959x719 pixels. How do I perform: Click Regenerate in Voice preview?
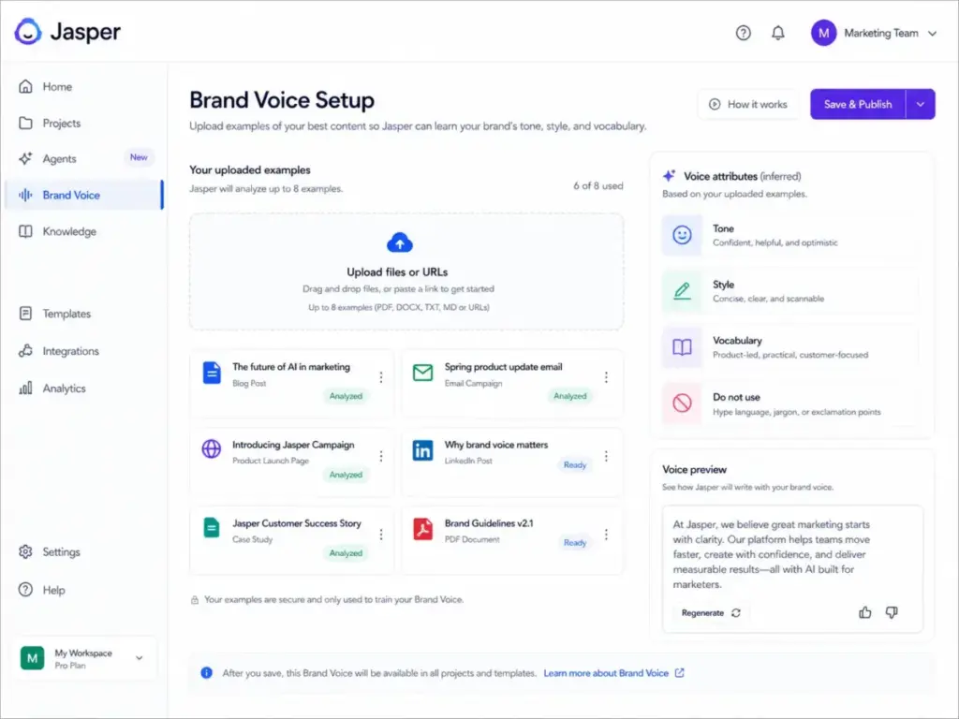[x=711, y=612]
